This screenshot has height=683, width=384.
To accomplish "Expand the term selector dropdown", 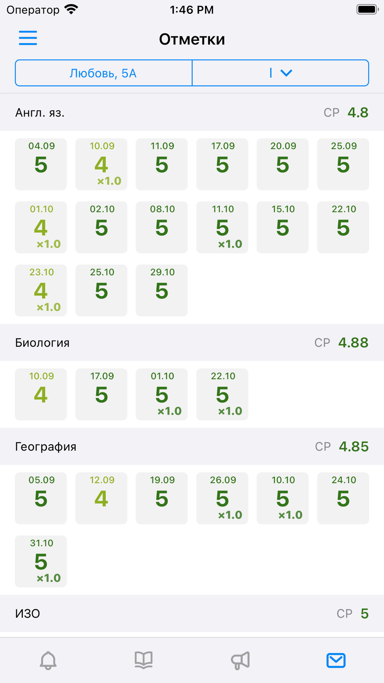I will tap(281, 73).
